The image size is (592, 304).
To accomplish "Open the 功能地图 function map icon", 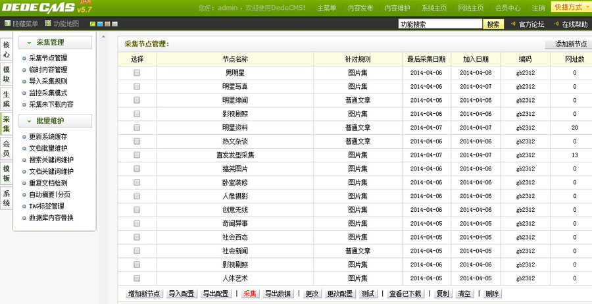I will pos(48,24).
